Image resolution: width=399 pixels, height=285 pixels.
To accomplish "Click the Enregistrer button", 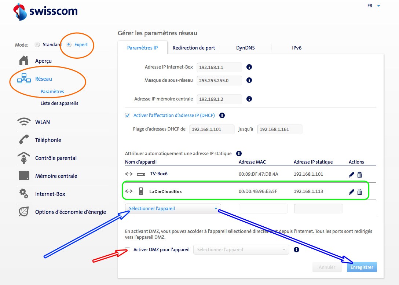I will tap(362, 267).
